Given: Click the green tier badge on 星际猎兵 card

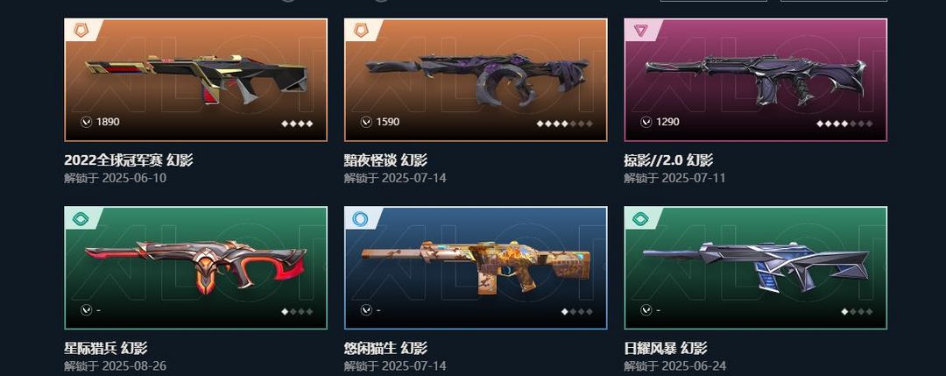Looking at the screenshot, I should coord(81,218).
